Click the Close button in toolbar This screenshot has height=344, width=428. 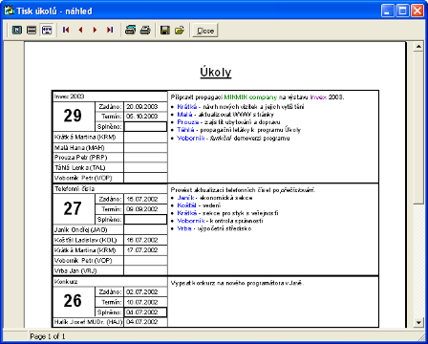coord(205,31)
